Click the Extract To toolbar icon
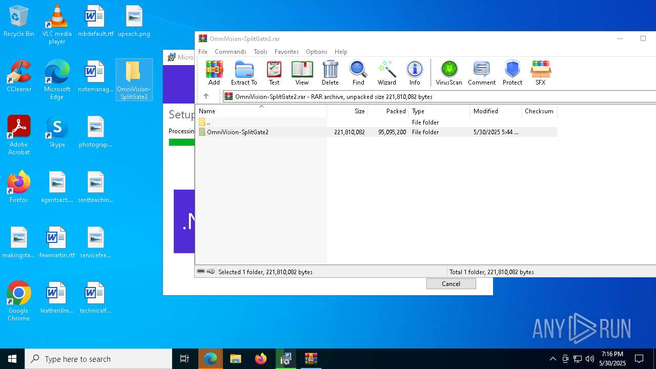 pos(244,73)
